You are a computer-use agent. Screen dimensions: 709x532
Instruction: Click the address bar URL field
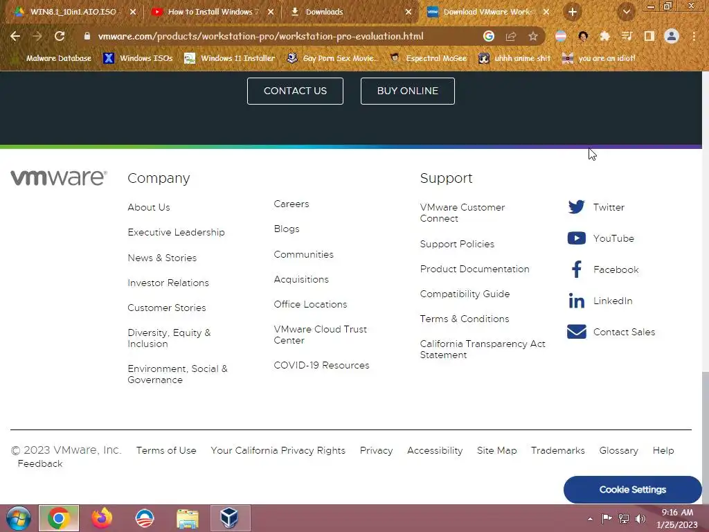pyautogui.click(x=260, y=36)
